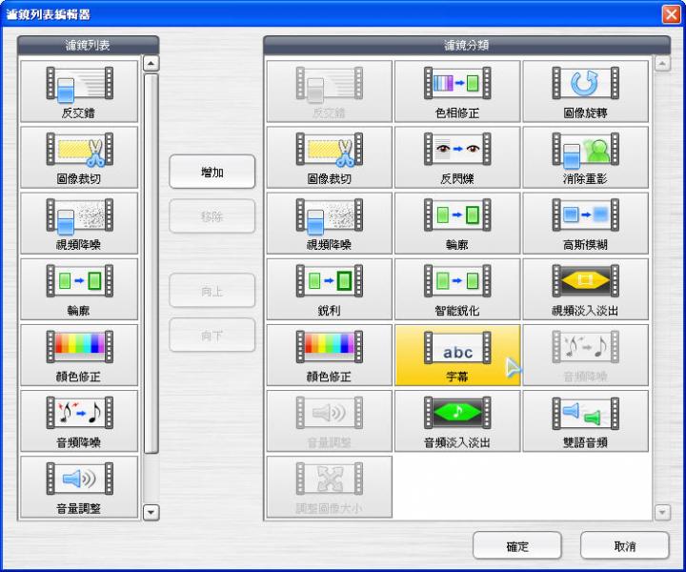686x572 pixels.
Task: Select 視頻降噪 in the left filter list
Action: click(x=79, y=223)
